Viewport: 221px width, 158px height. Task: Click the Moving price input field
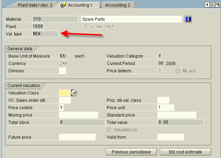click(78, 115)
